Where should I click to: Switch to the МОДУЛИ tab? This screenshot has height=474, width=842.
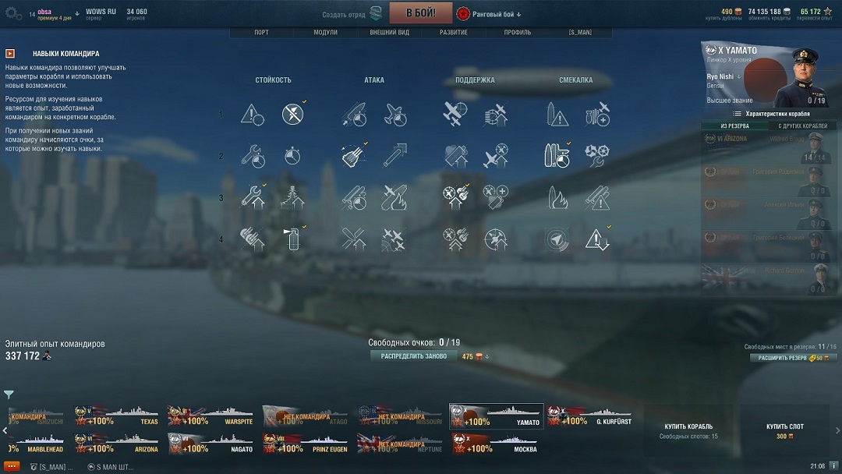325,32
